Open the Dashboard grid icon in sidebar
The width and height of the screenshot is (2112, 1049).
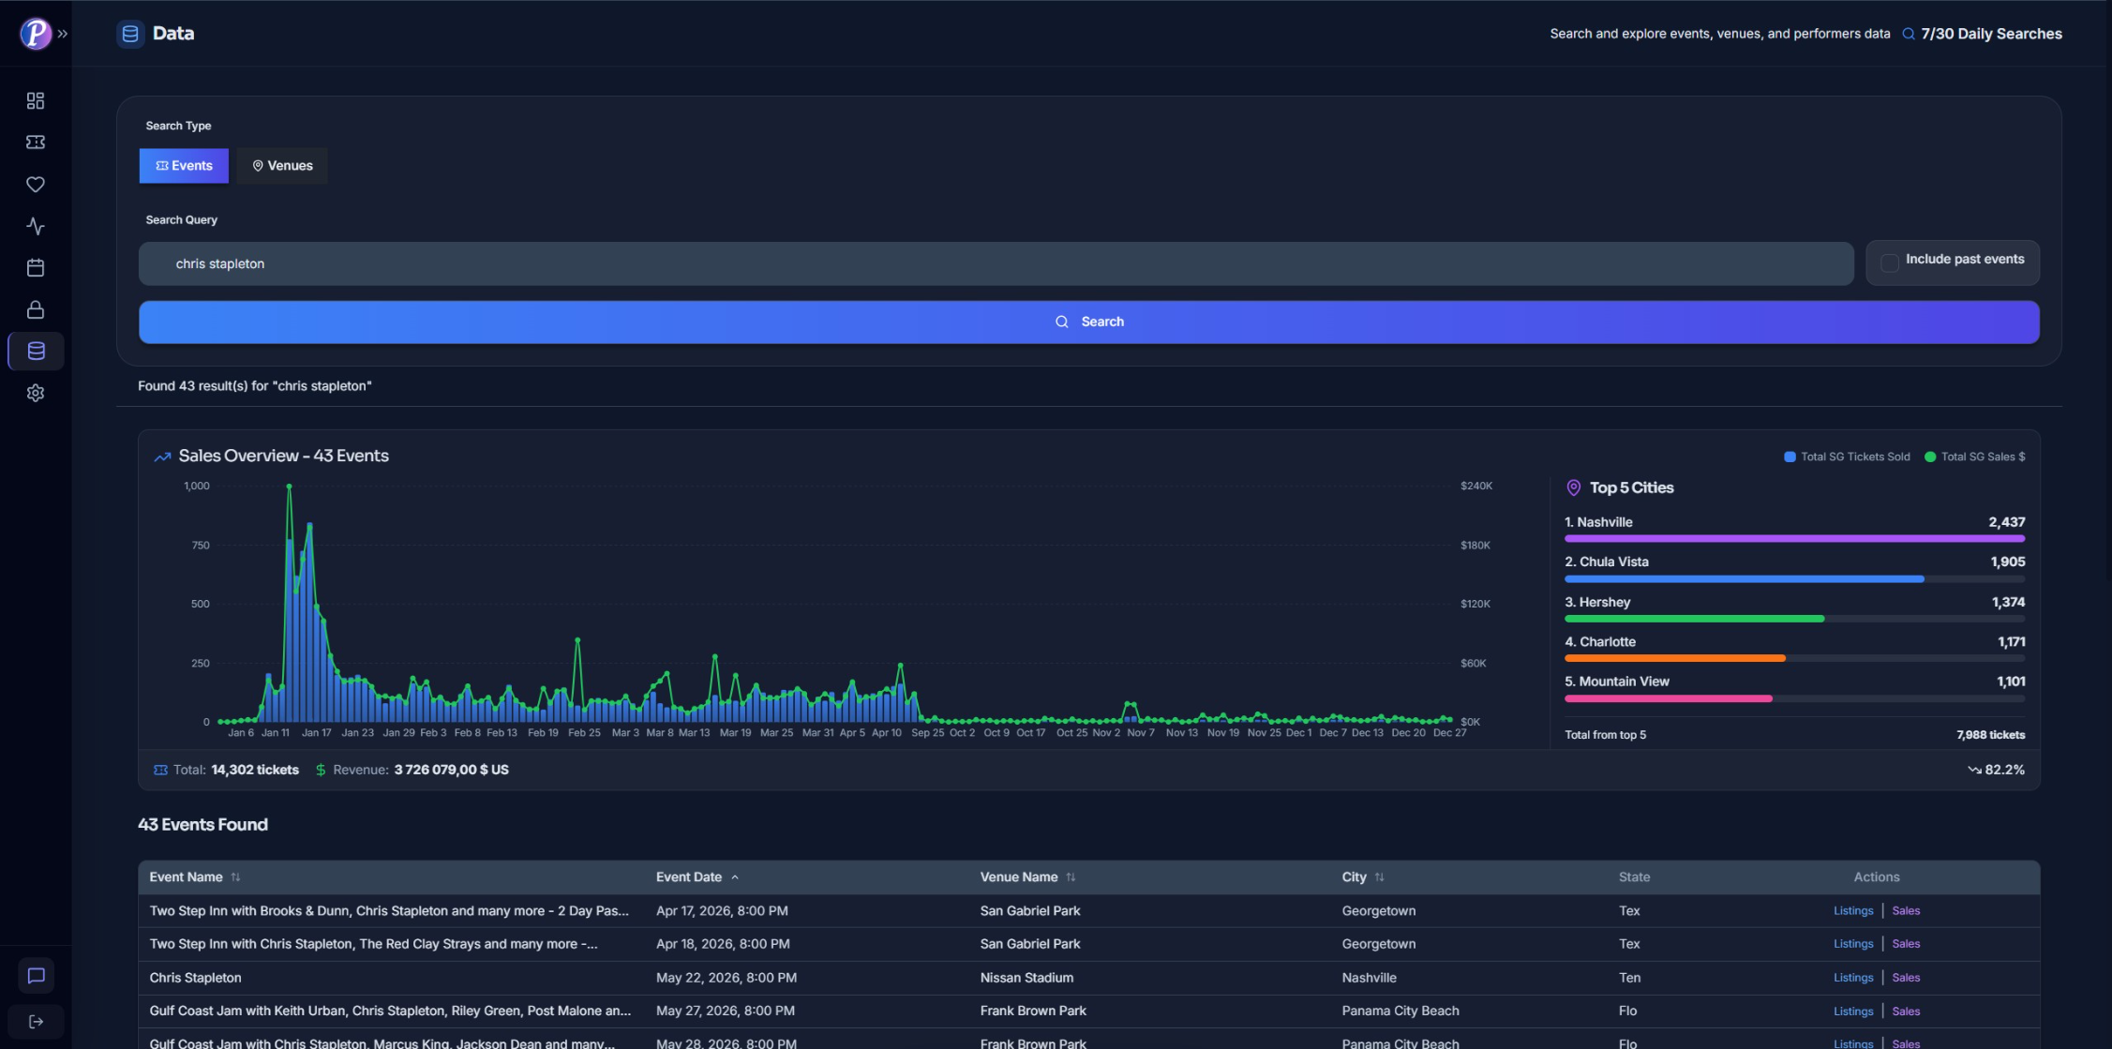(35, 100)
